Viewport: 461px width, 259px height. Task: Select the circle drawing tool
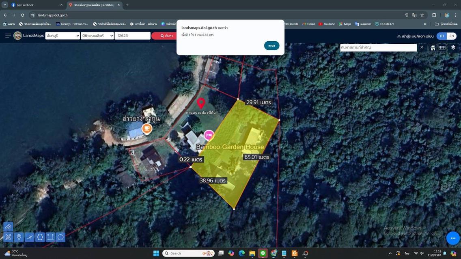(60, 237)
